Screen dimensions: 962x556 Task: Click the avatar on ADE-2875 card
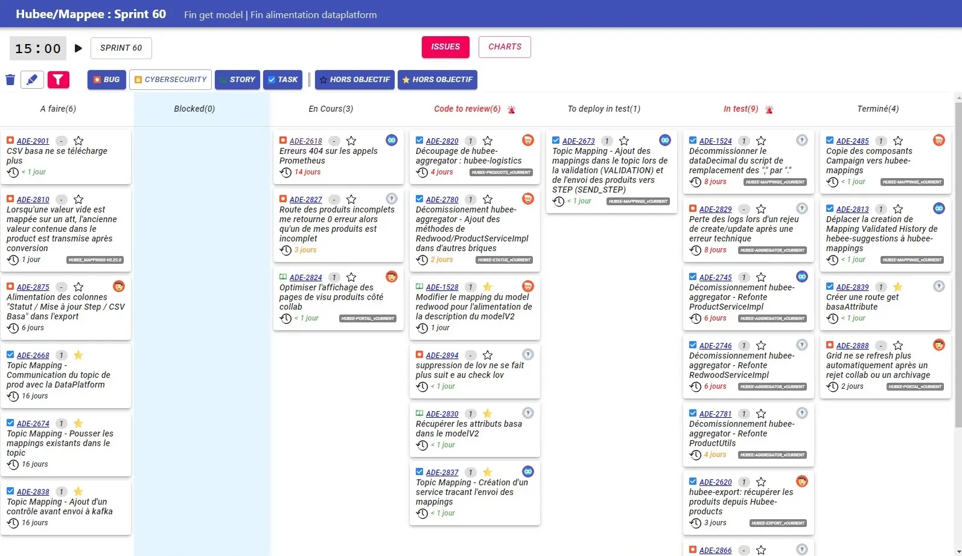coord(119,286)
